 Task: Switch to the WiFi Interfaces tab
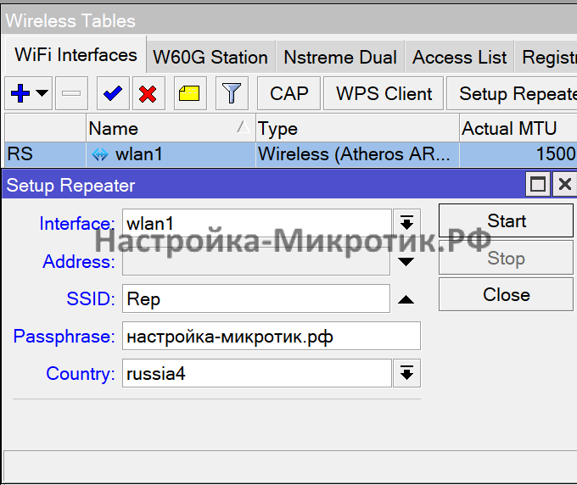[x=76, y=55]
